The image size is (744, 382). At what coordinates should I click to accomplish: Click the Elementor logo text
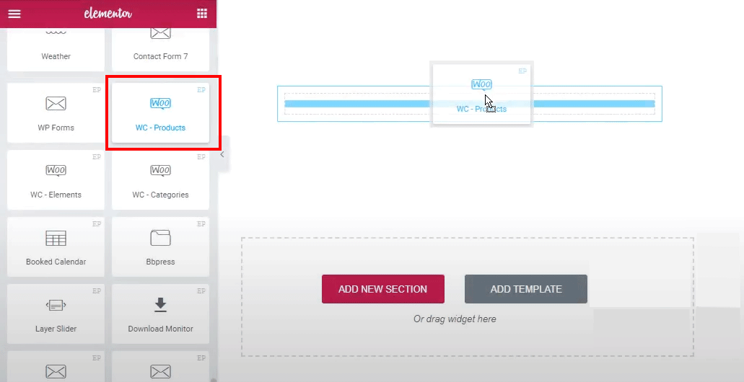(x=108, y=14)
